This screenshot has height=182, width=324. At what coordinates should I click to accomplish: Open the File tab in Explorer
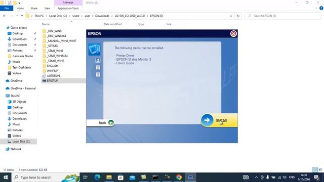[7, 8]
